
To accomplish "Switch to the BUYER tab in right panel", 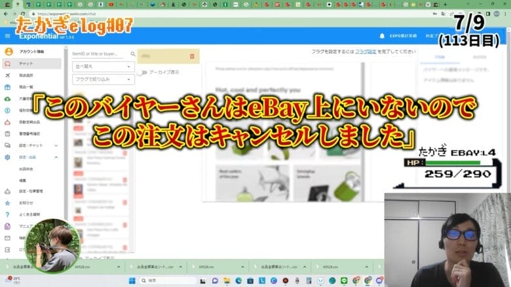I will (480, 57).
